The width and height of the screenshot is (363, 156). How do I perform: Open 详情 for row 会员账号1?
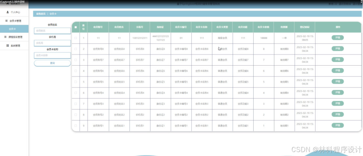point(337,125)
